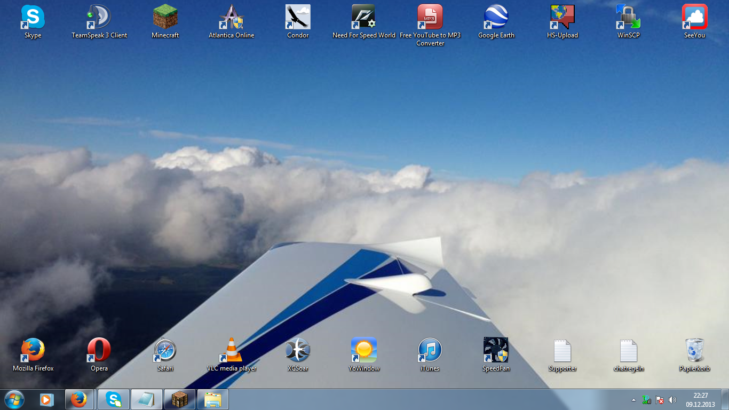Click the XCSoar desktop icon
Image resolution: width=729 pixels, height=410 pixels.
click(x=298, y=350)
